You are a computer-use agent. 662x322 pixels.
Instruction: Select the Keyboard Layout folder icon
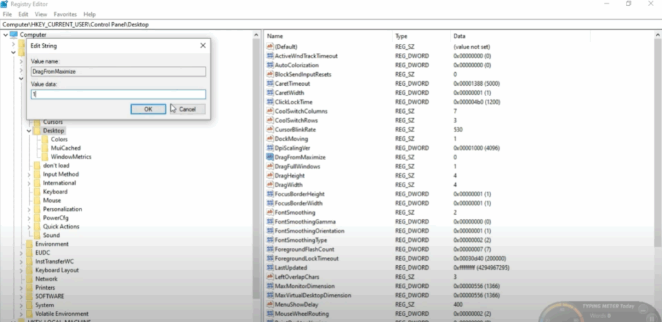click(29, 270)
